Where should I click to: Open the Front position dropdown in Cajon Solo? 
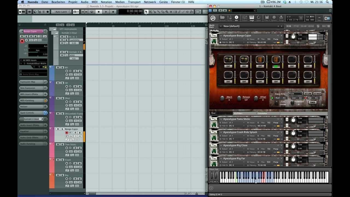(295, 94)
